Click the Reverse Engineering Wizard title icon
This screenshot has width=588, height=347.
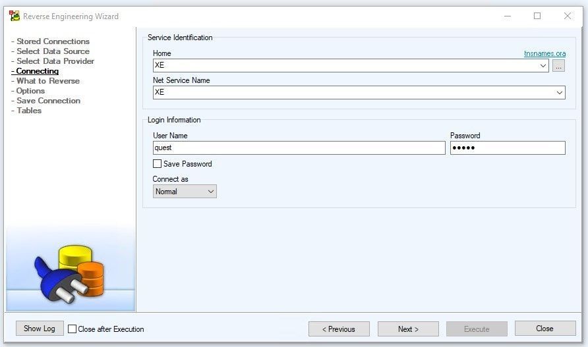tap(15, 16)
